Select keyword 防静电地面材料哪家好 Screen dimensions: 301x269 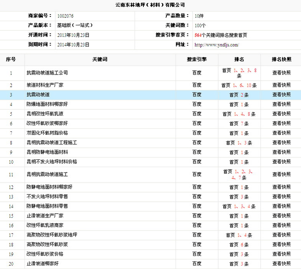coord(49,187)
